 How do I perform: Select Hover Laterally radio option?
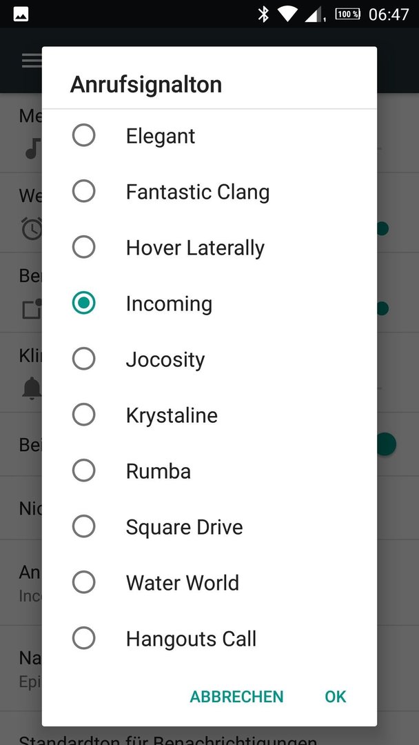tap(83, 247)
